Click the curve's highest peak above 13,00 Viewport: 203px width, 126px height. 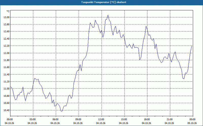(x=108, y=15)
